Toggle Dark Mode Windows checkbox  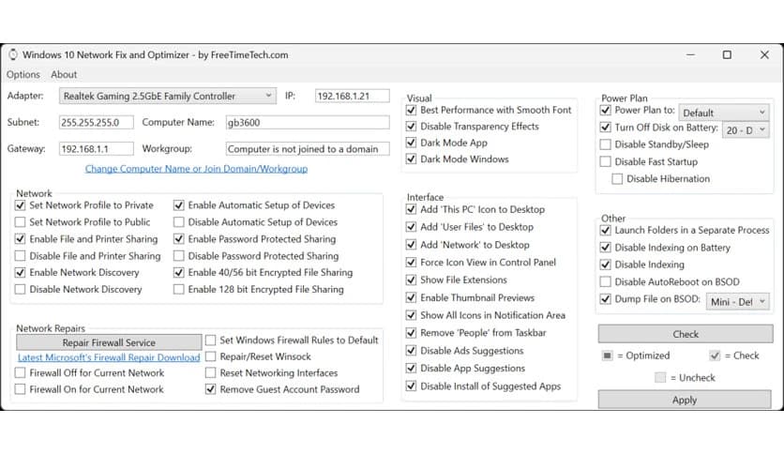click(x=412, y=159)
